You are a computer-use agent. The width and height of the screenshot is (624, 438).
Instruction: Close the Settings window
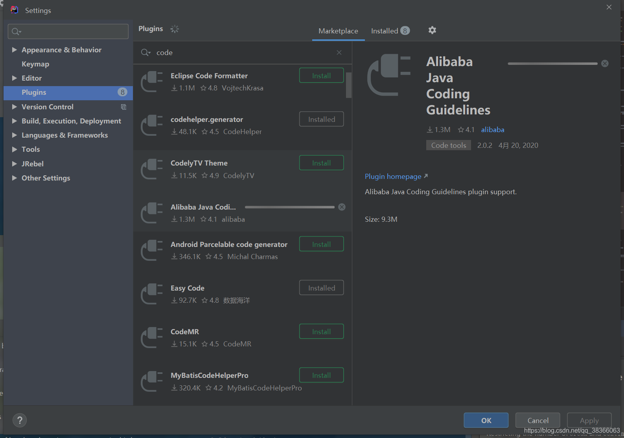coord(609,7)
